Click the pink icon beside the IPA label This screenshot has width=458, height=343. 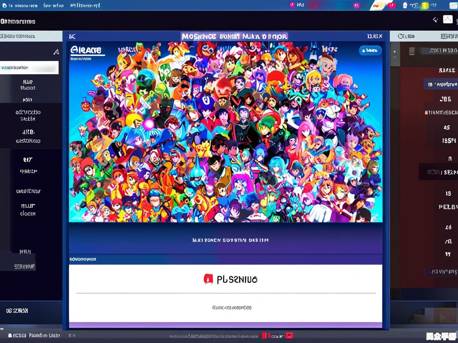(x=292, y=5)
